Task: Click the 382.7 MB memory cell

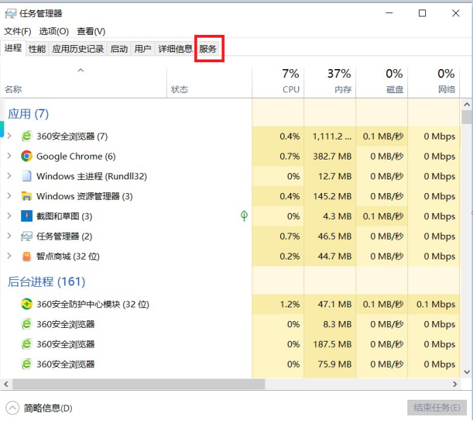Action: 330,156
